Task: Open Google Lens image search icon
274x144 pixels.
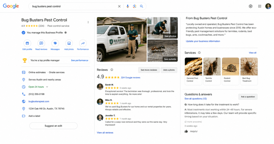Action: pos(134,6)
